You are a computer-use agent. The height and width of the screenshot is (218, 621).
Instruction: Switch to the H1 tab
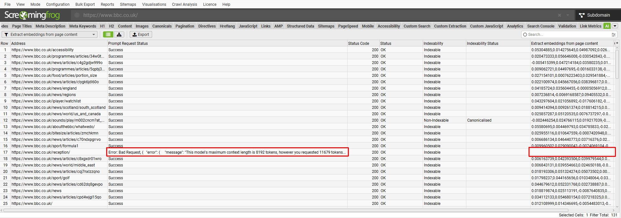[102, 26]
